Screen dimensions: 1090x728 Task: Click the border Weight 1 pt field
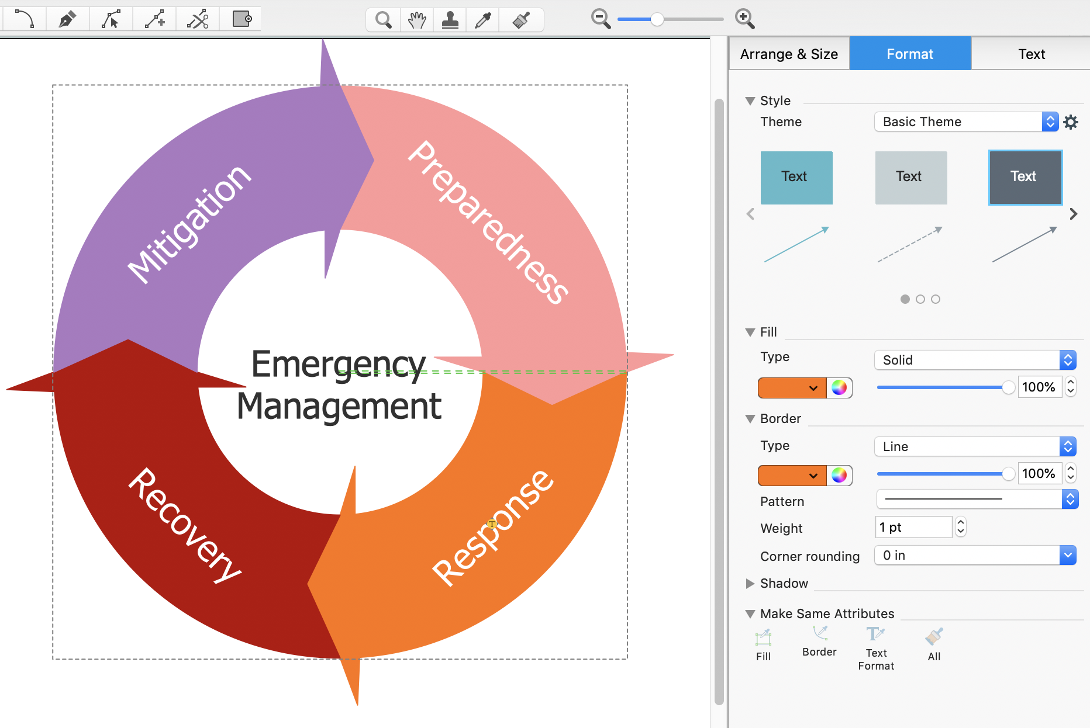[914, 527]
